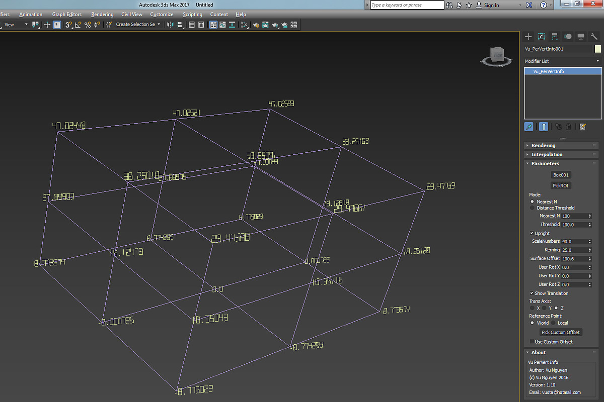Image resolution: width=604 pixels, height=402 pixels.
Task: Open the Display command panel tab
Action: click(x=581, y=36)
